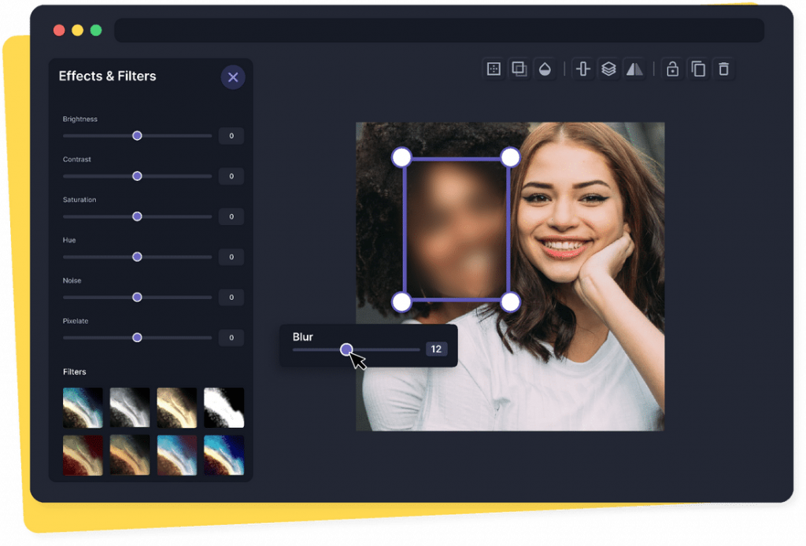Duplicate the element with copy icon
The image size is (806, 546).
pos(698,68)
